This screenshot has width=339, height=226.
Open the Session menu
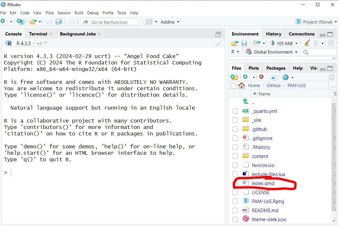click(x=64, y=13)
